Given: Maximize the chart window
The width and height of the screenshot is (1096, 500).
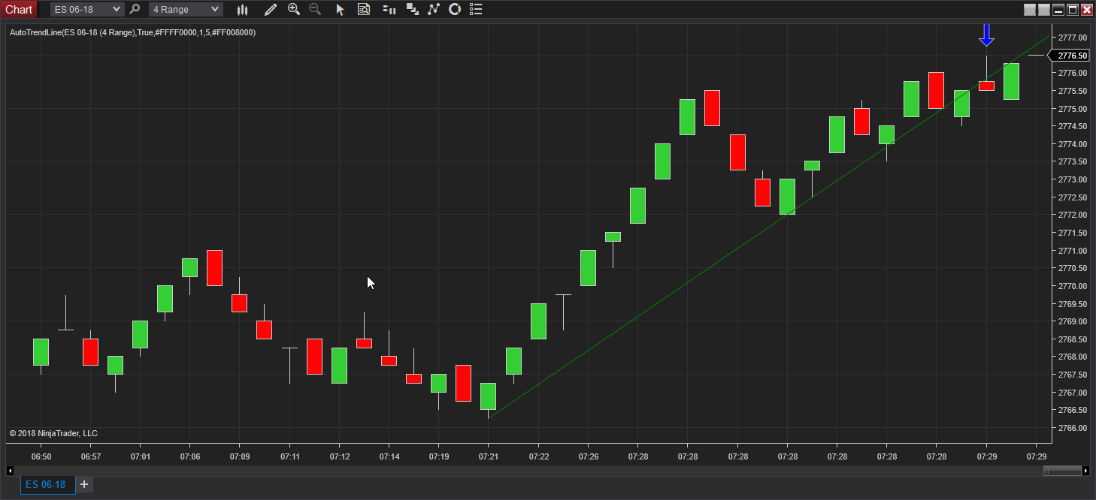Looking at the screenshot, I should (x=1073, y=10).
